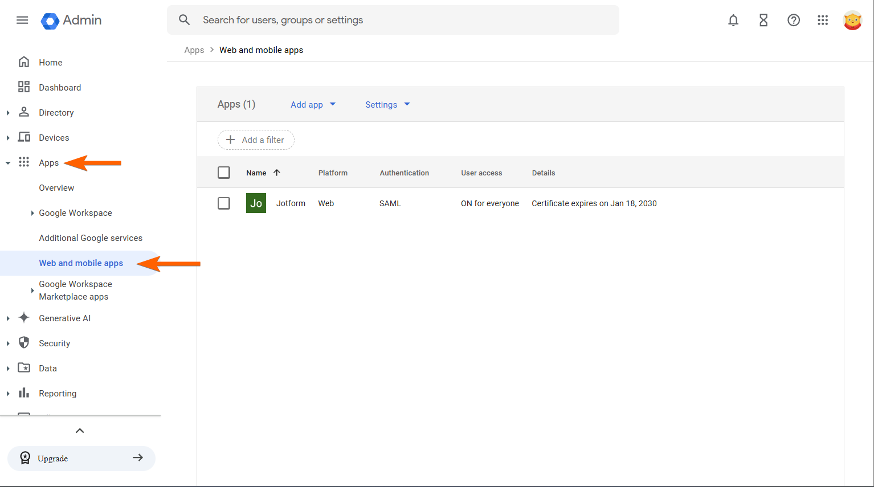Click the search field for users and settings
Screen dimensions: 874x487
pos(393,21)
